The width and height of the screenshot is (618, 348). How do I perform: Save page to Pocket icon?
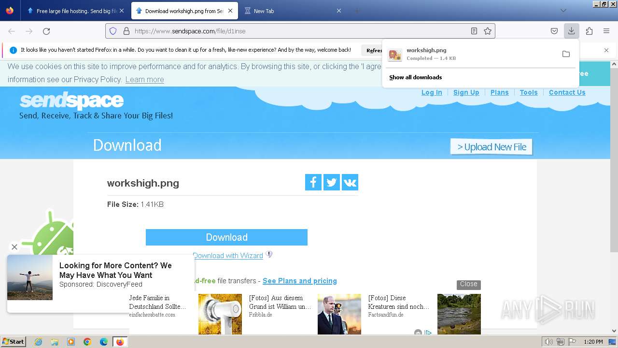pyautogui.click(x=554, y=31)
